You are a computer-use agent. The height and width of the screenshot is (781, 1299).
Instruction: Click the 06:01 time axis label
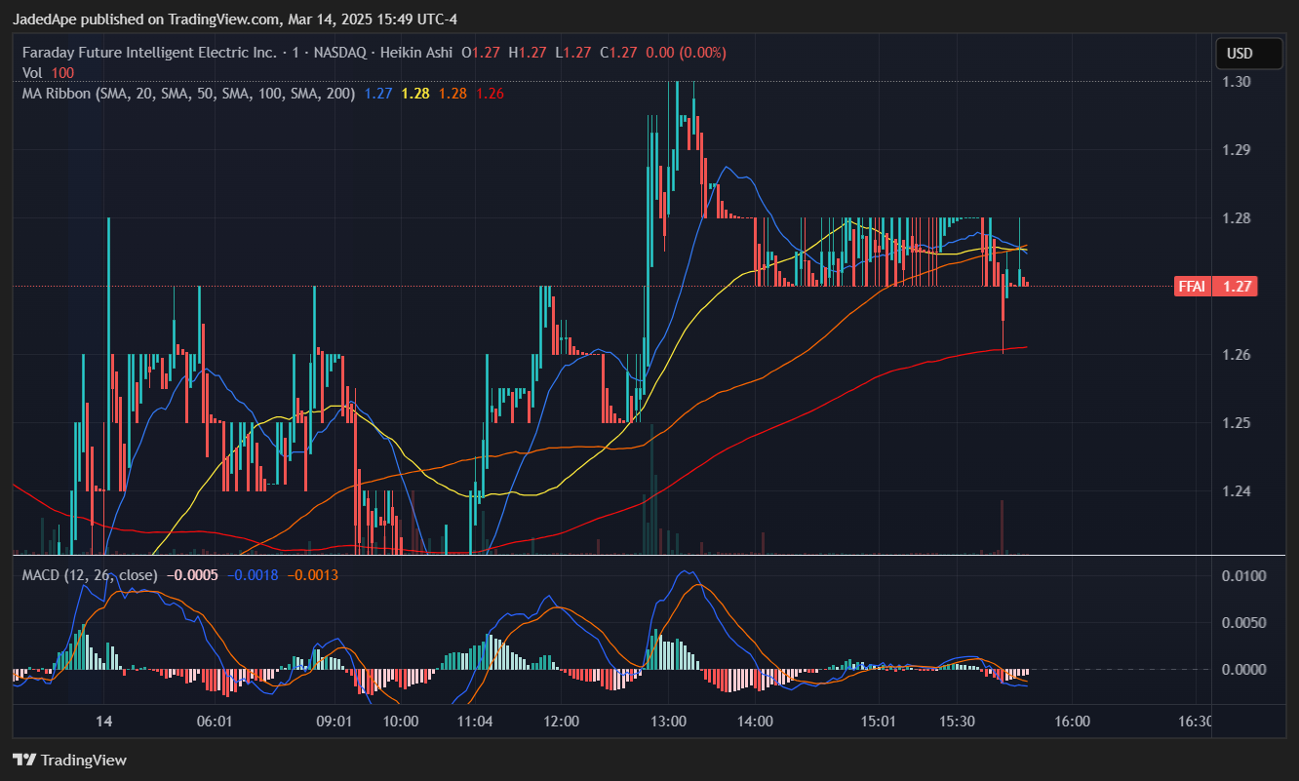214,722
